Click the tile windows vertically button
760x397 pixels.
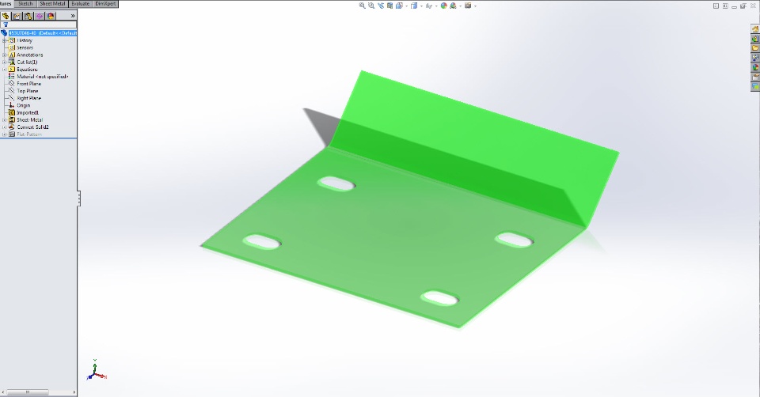click(x=725, y=6)
